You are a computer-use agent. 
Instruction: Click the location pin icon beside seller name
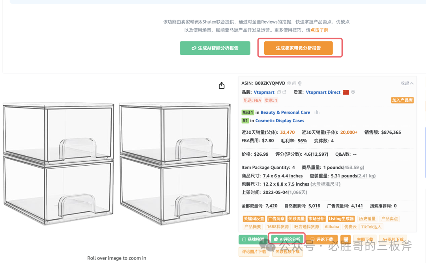pos(353,92)
